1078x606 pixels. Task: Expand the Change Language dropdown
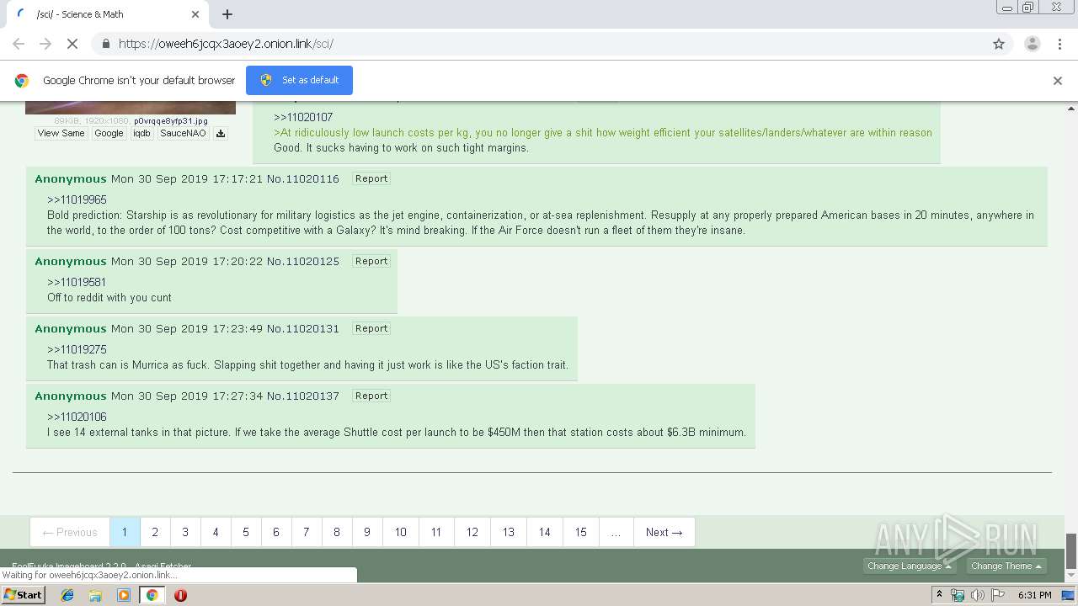[910, 566]
